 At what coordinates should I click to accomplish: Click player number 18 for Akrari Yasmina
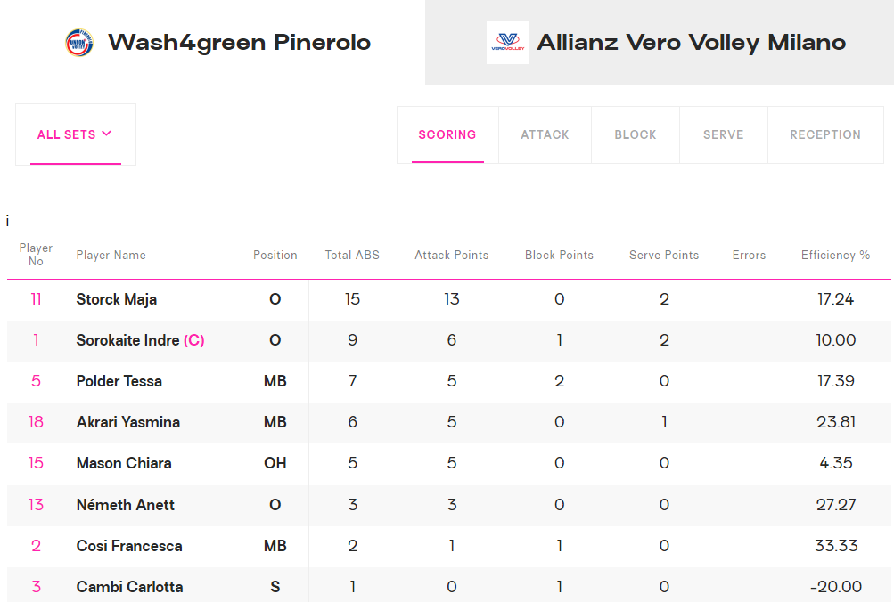coord(36,422)
